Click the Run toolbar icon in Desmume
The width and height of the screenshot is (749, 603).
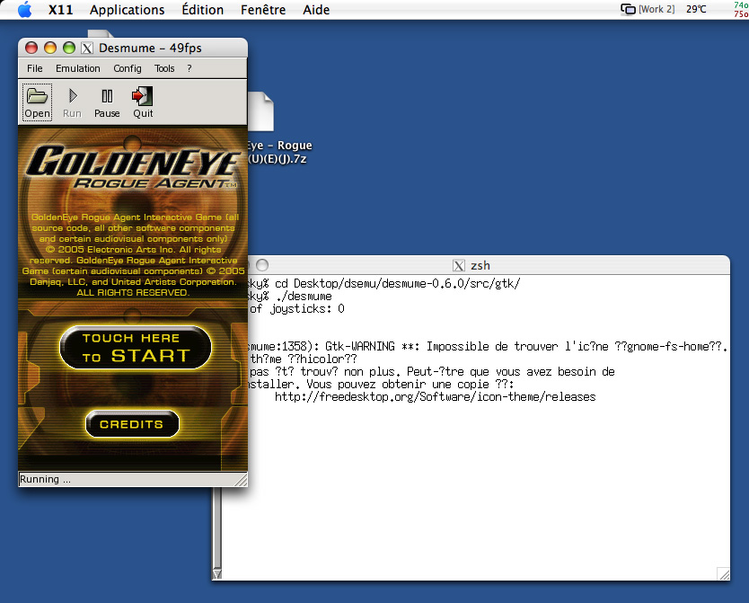(72, 102)
